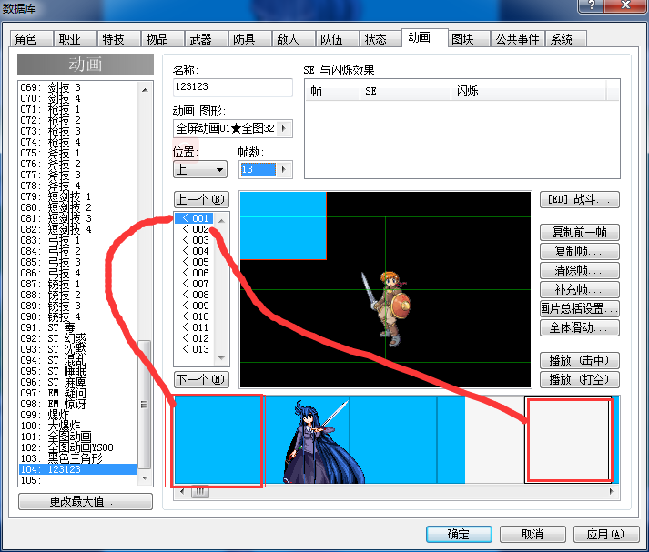Image resolution: width=649 pixels, height=552 pixels.
Task: Click the 帧数 arrow button
Action: tap(284, 169)
